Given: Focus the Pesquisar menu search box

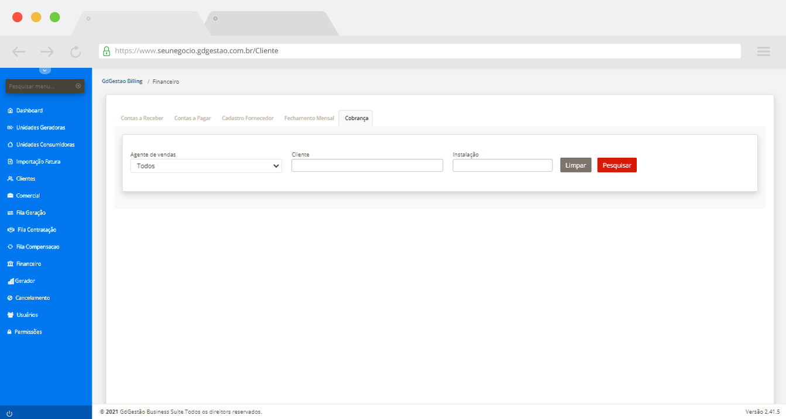Looking at the screenshot, I should tap(45, 86).
